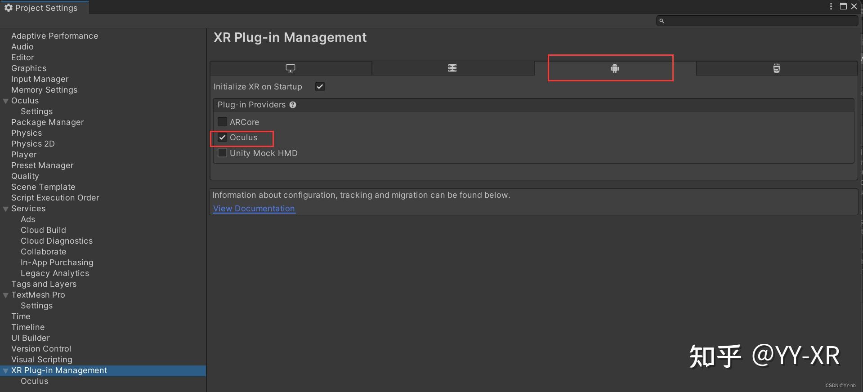Uncheck the Oculus plug-in provider
The width and height of the screenshot is (863, 392).
pos(222,138)
